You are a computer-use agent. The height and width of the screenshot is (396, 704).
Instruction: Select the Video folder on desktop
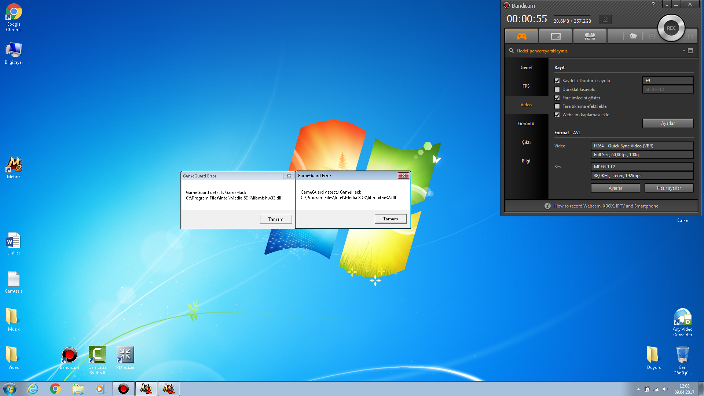pos(14,358)
